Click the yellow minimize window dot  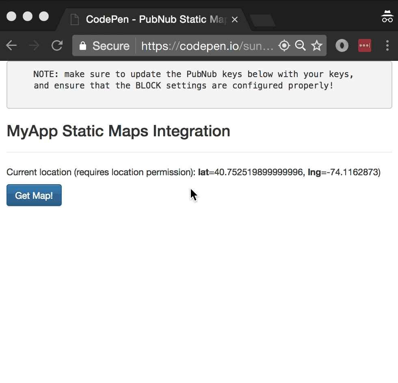pos(27,15)
